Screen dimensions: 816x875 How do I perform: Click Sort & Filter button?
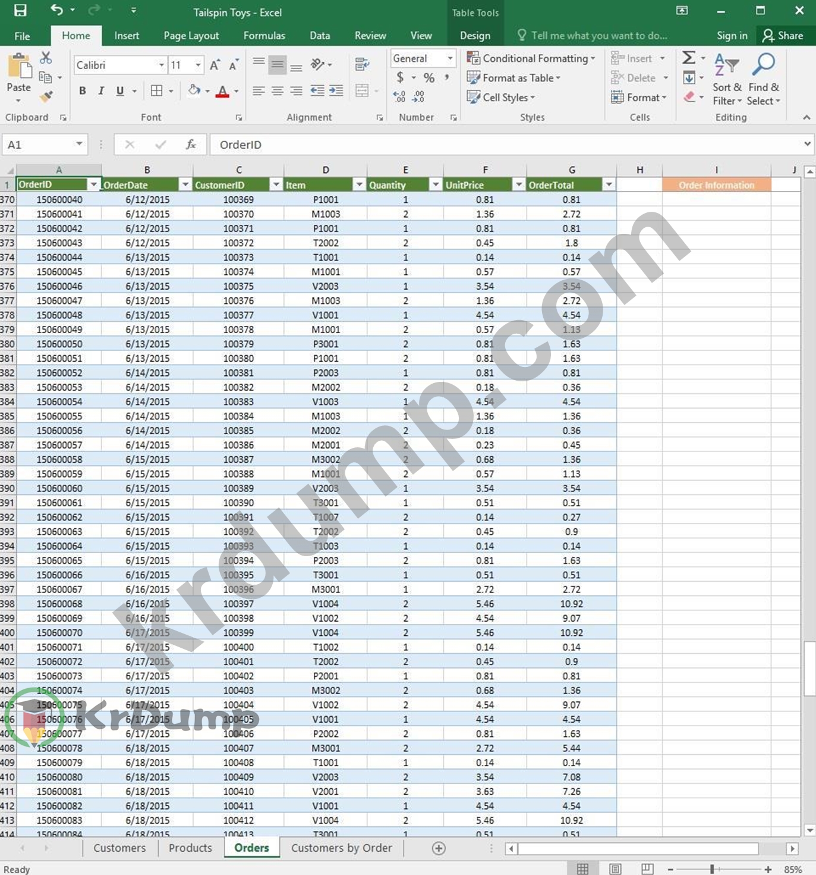tap(727, 79)
